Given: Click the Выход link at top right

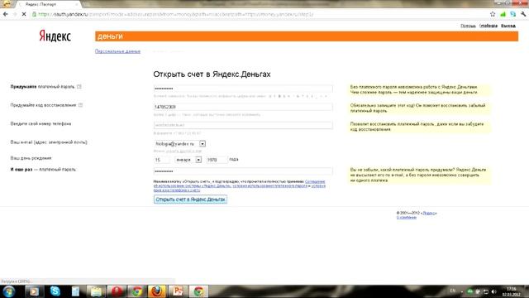Looking at the screenshot, I should click(x=508, y=26).
